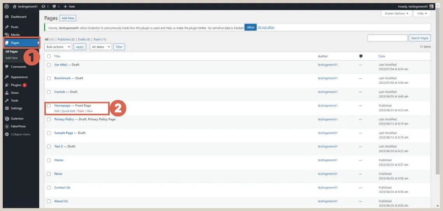This screenshot has width=443, height=211.
Task: Open All Pages submenu item
Action: 12,52
